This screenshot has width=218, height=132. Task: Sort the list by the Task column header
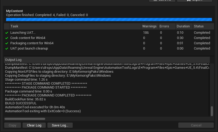point(75,26)
